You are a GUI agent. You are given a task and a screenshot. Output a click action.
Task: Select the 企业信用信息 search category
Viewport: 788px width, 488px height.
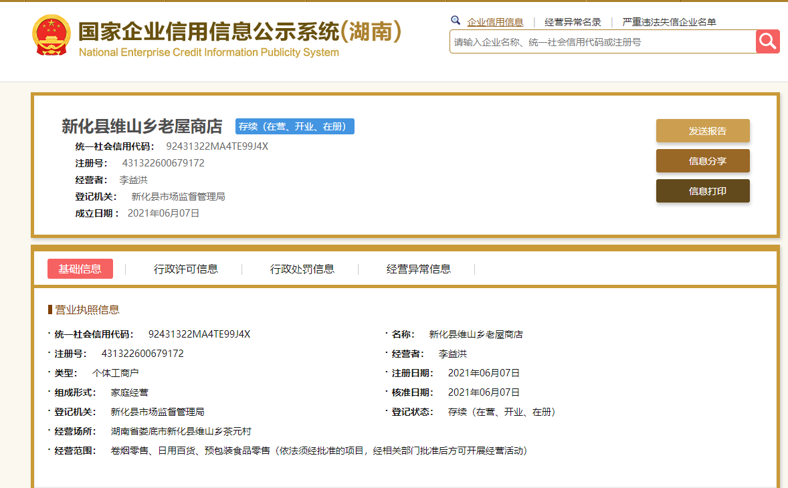click(x=495, y=22)
